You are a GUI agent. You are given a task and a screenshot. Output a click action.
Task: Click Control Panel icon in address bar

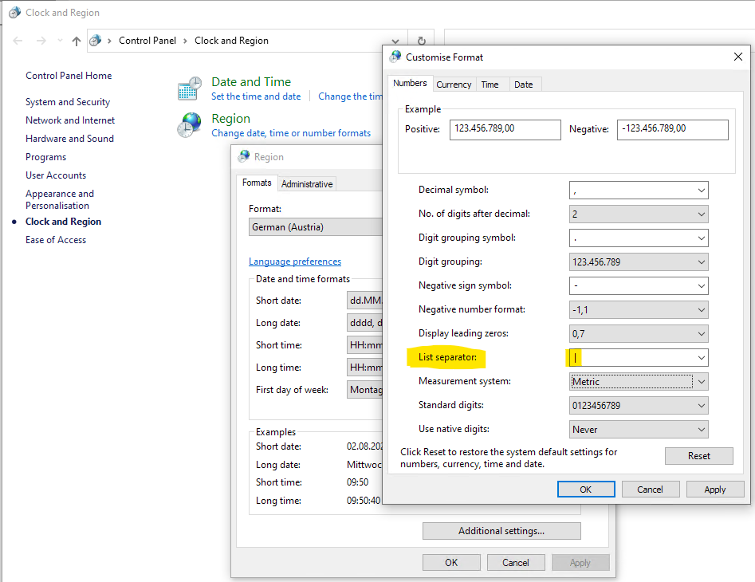pyautogui.click(x=96, y=41)
